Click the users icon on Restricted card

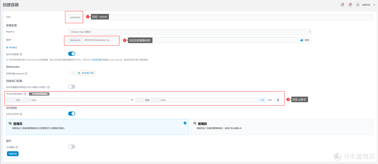[x=195, y=123]
